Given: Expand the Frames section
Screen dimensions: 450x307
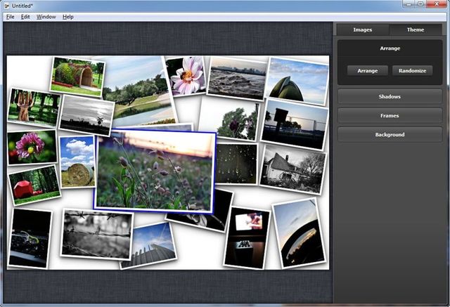Looking at the screenshot, I should pos(390,116).
